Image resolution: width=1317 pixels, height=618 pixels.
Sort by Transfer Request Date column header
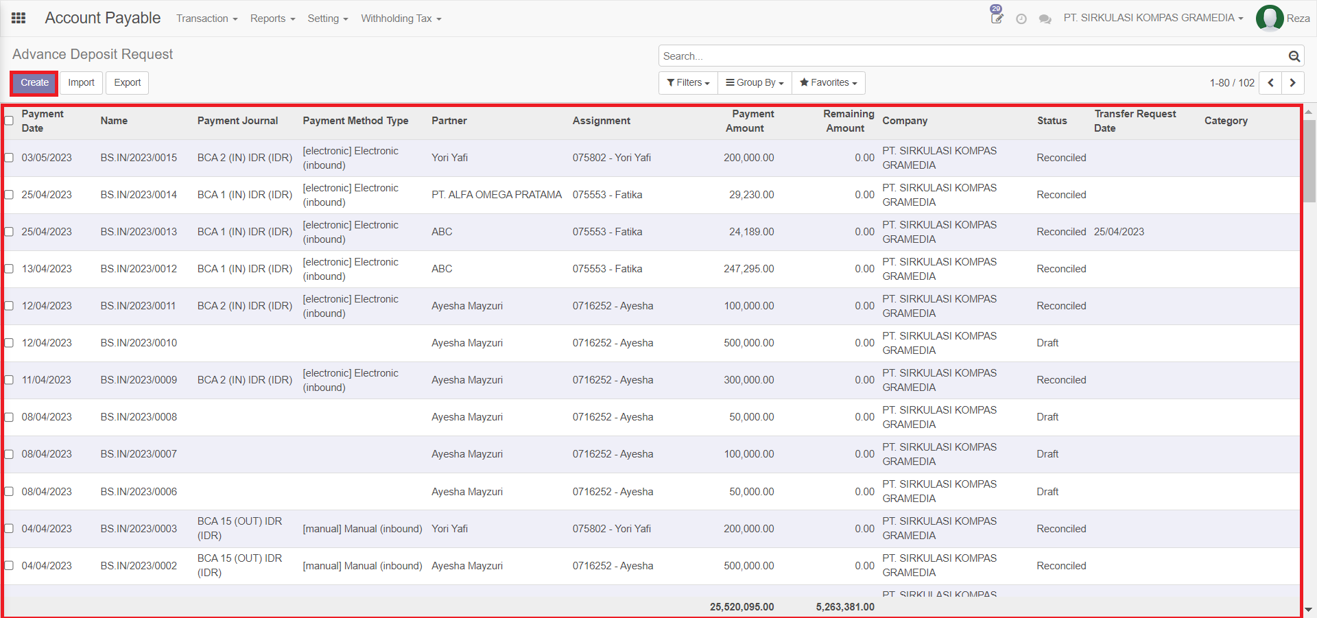1135,121
